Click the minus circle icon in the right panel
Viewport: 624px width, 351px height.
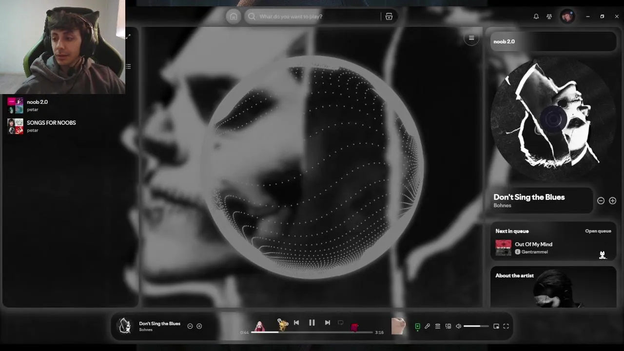[x=601, y=201]
